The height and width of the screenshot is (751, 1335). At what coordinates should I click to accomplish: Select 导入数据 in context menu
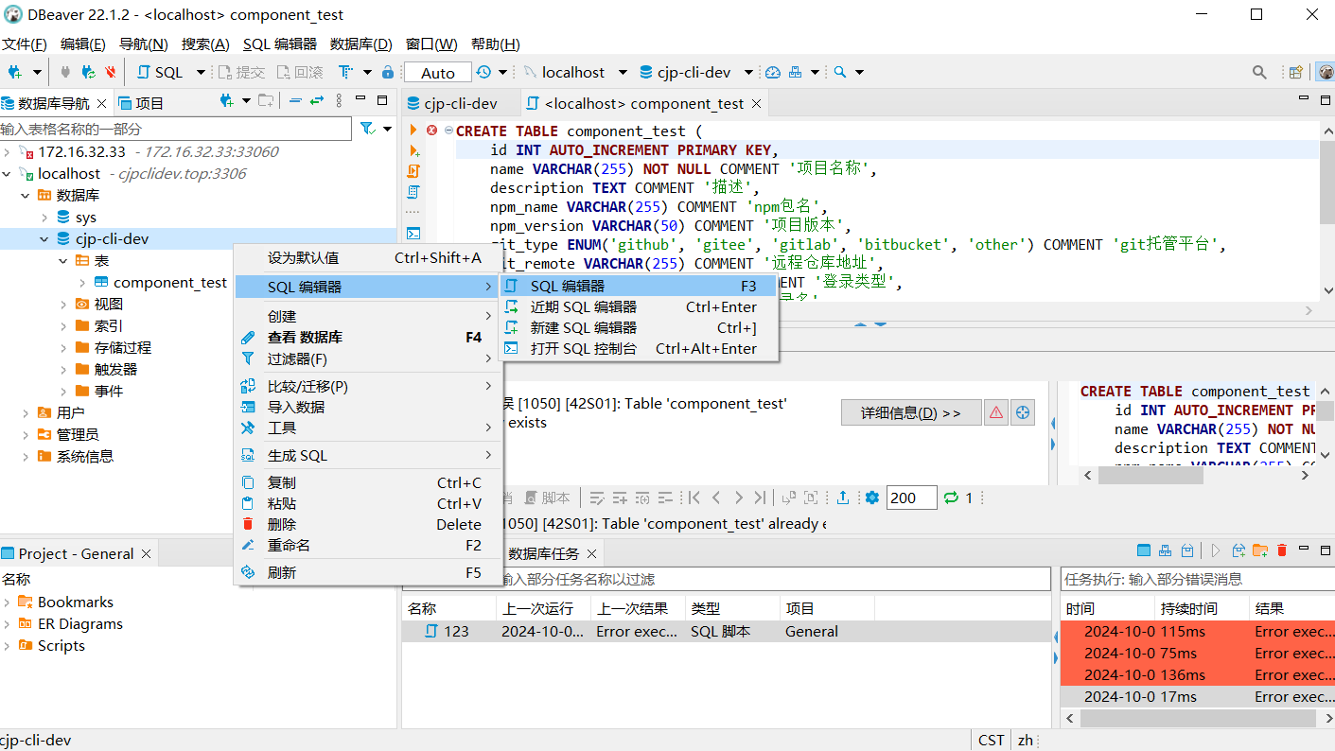pyautogui.click(x=367, y=408)
